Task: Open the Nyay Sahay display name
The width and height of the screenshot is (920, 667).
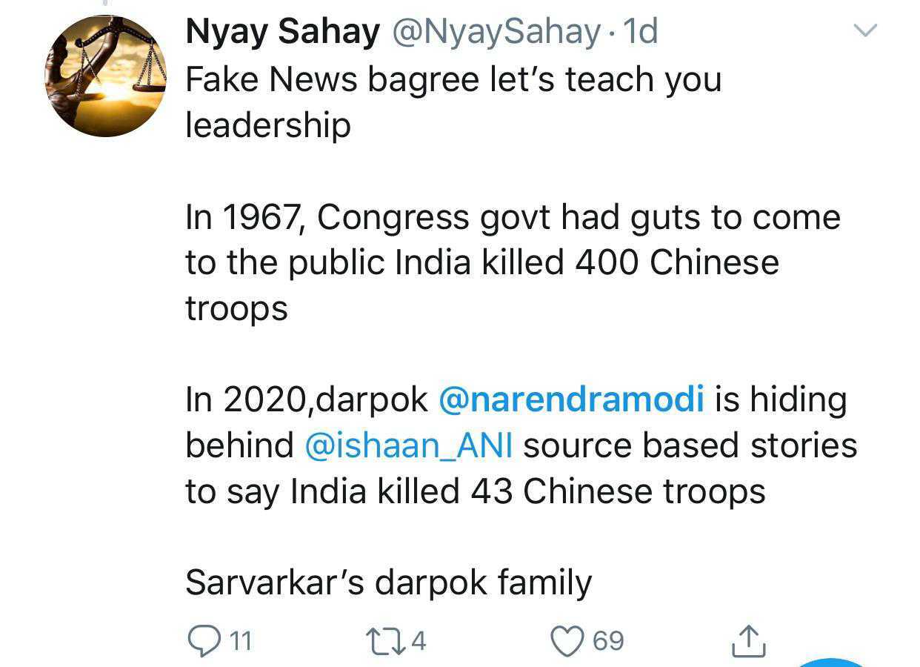Action: tap(282, 32)
